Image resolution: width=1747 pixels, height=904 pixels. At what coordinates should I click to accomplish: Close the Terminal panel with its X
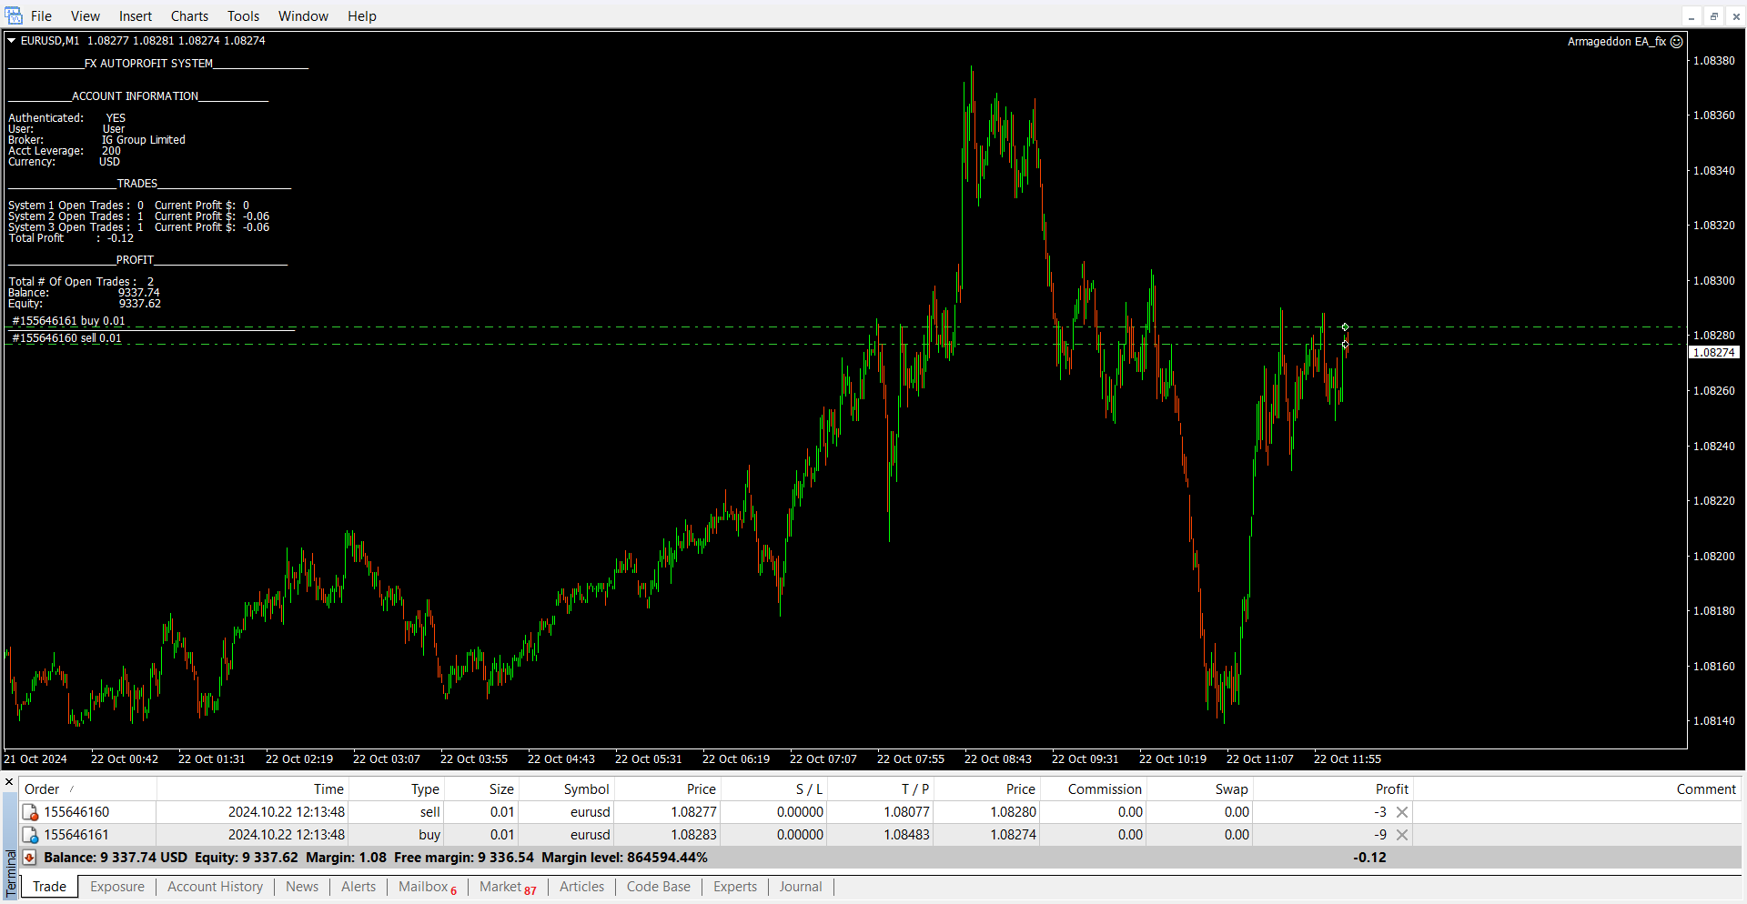click(x=9, y=782)
